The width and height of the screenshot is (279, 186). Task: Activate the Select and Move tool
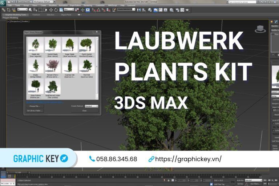click(x=51, y=10)
